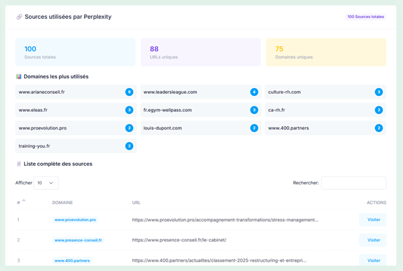The image size is (403, 271).
Task: Click row number 1 in the table
Action: 18,219
